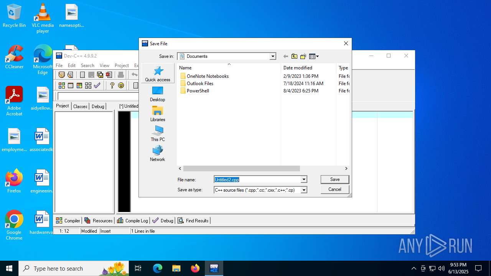This screenshot has height=276, width=491.
Task: Select the PowerShell folder icon
Action: 183,90
